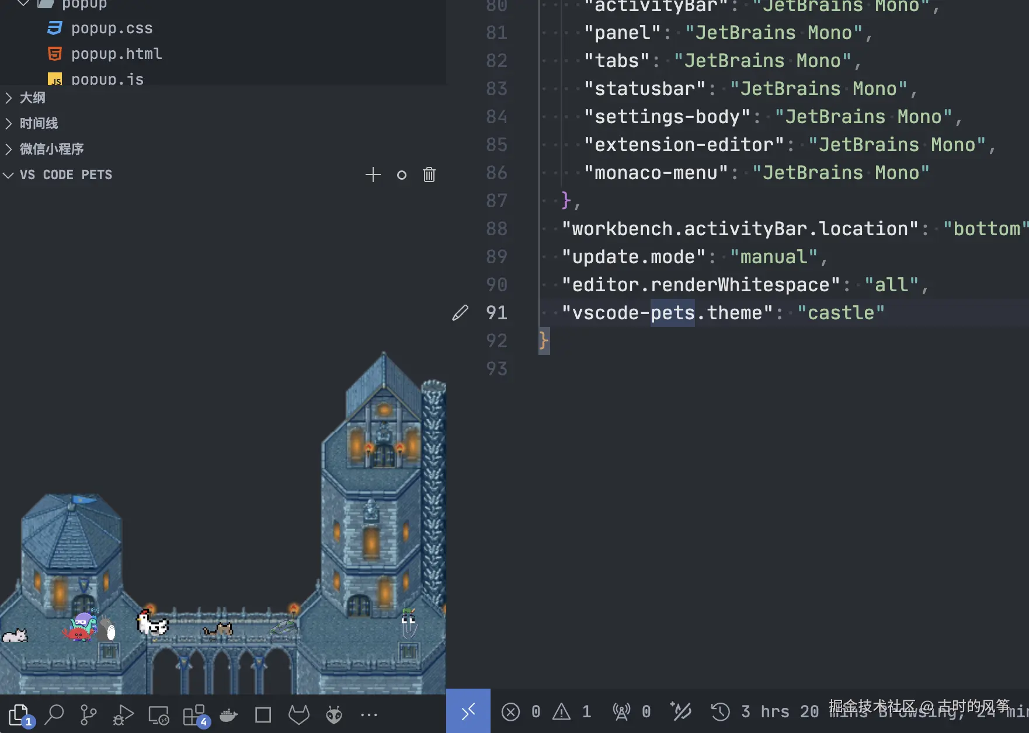1029x733 pixels.
Task: Click the clock history time tracker icon
Action: [x=721, y=711]
